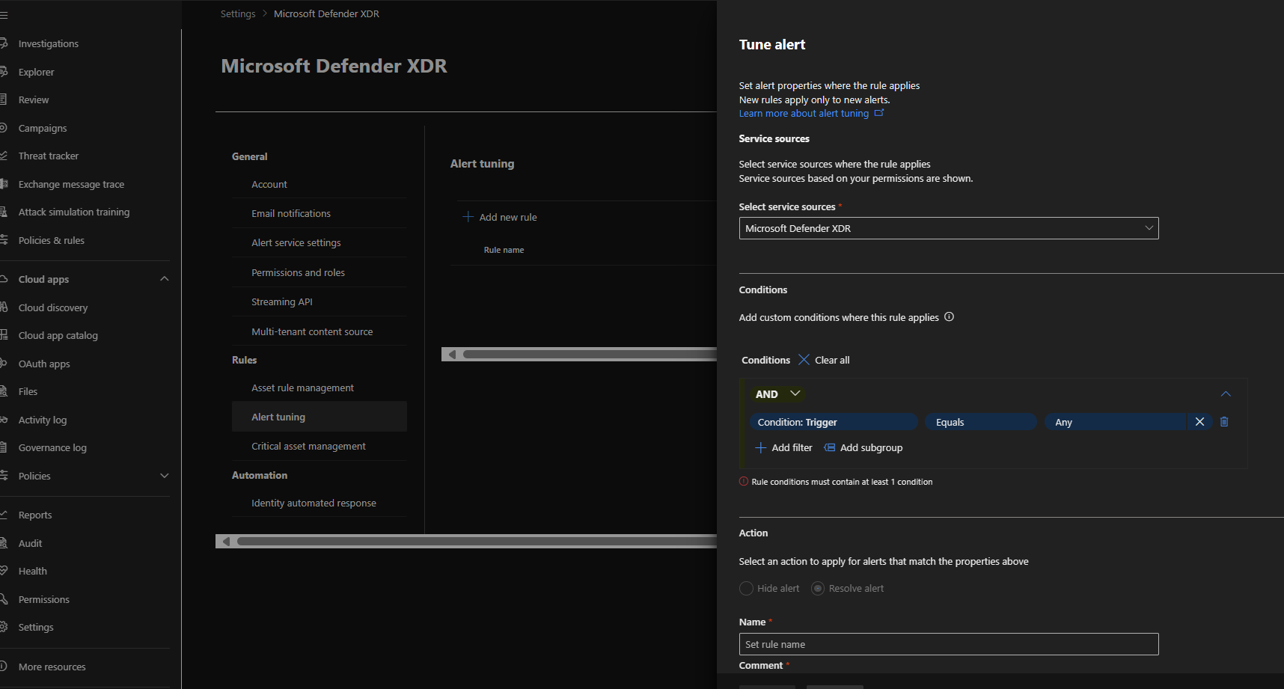Click the Campaigns sidebar icon
The width and height of the screenshot is (1284, 689).
[3, 128]
